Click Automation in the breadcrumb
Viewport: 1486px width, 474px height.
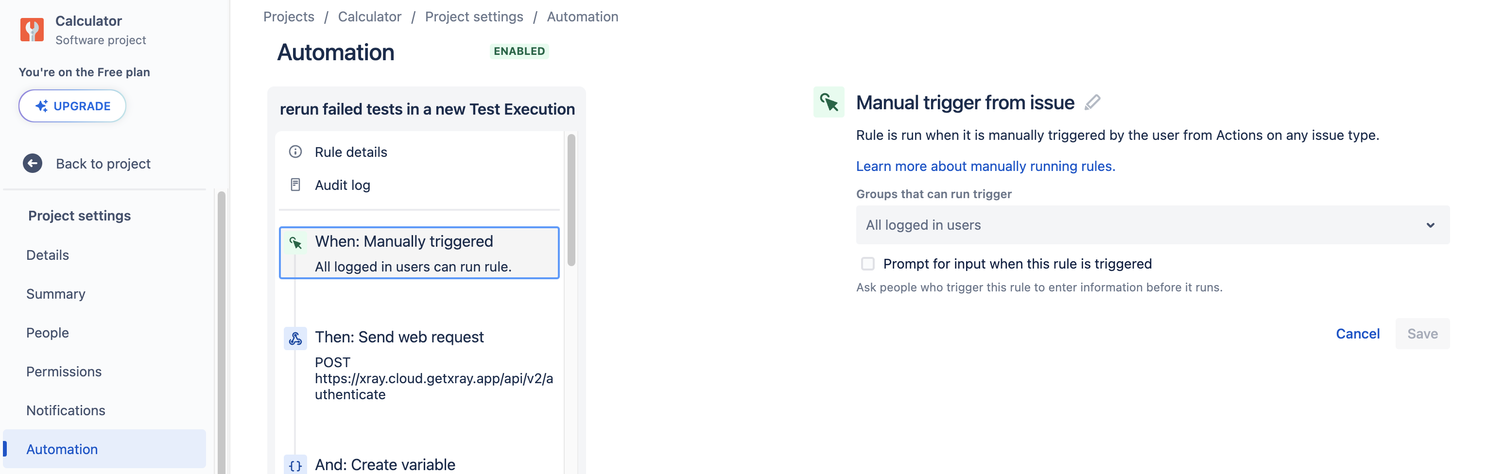[582, 17]
